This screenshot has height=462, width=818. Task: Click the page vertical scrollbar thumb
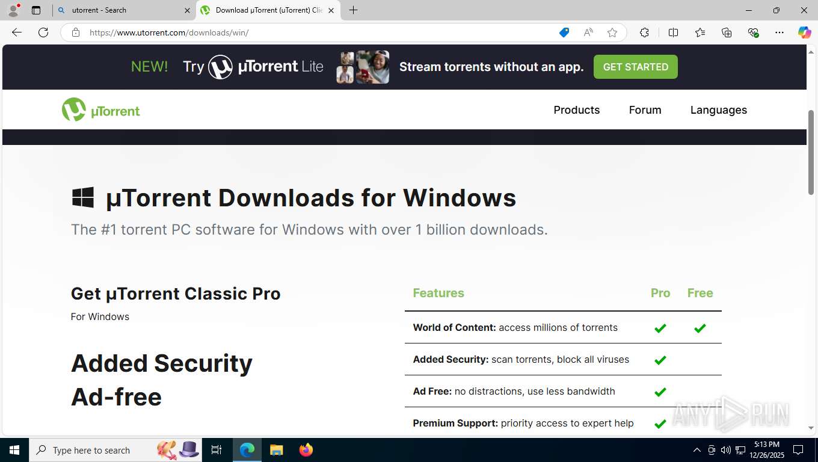pos(811,152)
